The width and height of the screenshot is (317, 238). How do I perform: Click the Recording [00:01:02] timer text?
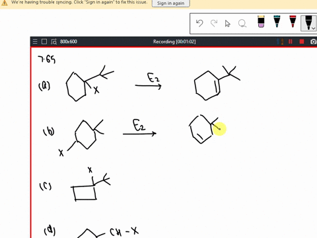174,42
